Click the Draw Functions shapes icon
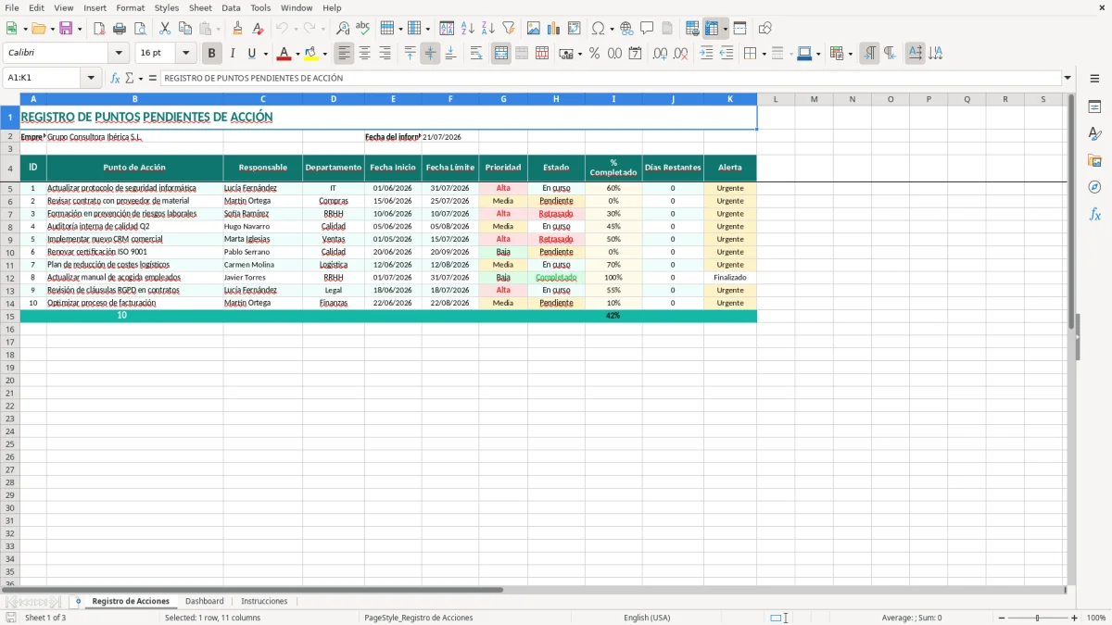 765,29
